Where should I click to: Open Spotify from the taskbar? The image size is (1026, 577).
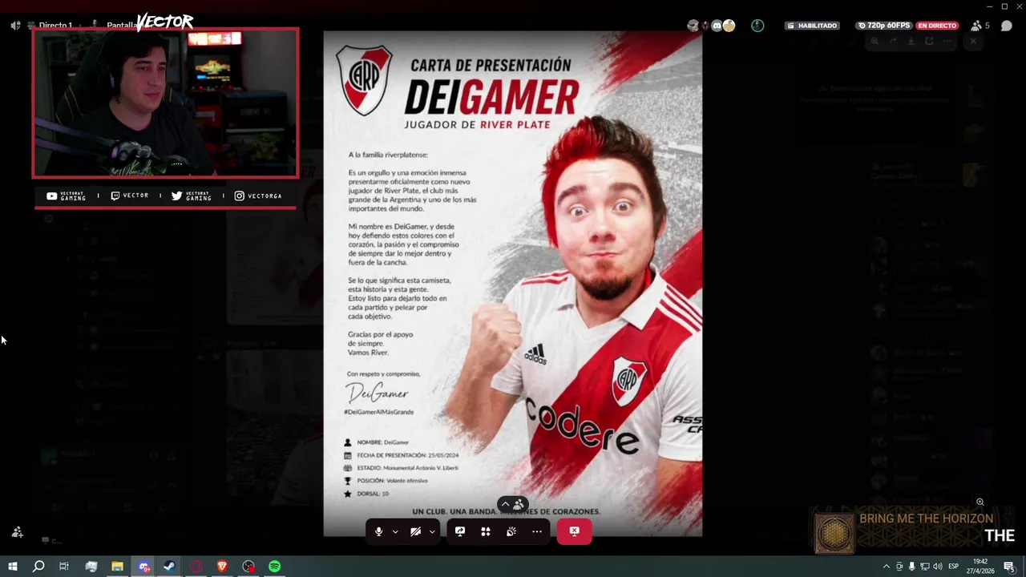click(275, 567)
